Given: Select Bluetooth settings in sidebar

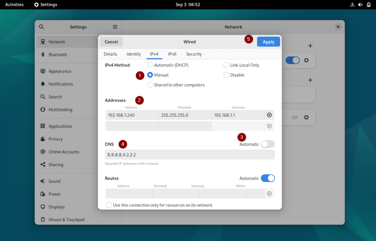Looking at the screenshot, I should [x=59, y=55].
